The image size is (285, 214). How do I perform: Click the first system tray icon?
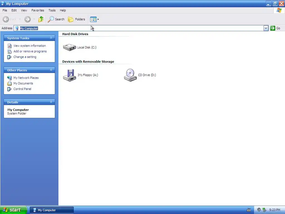click(x=259, y=210)
